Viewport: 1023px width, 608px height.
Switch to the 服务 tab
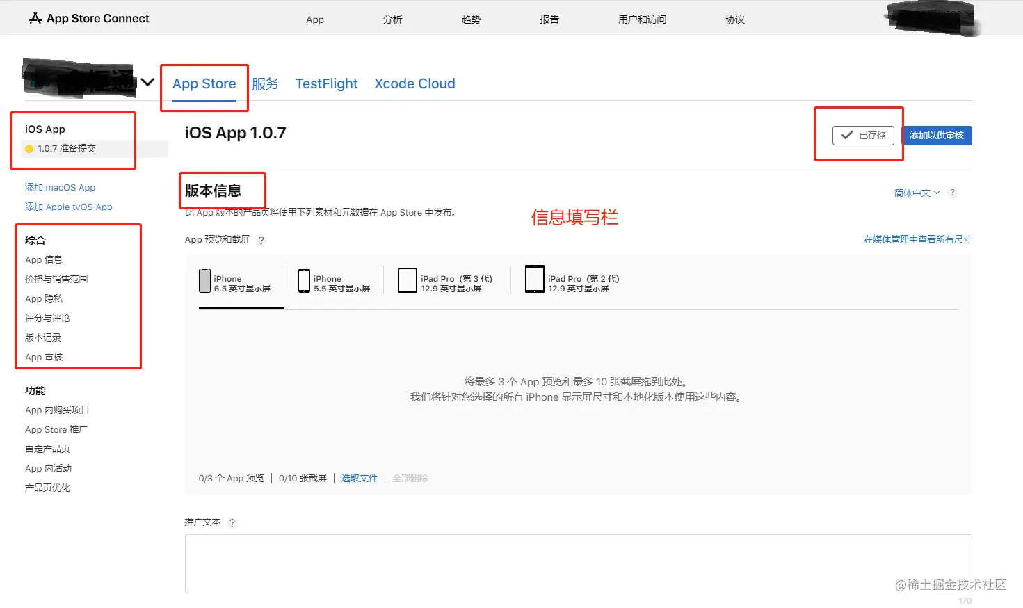[x=265, y=84]
